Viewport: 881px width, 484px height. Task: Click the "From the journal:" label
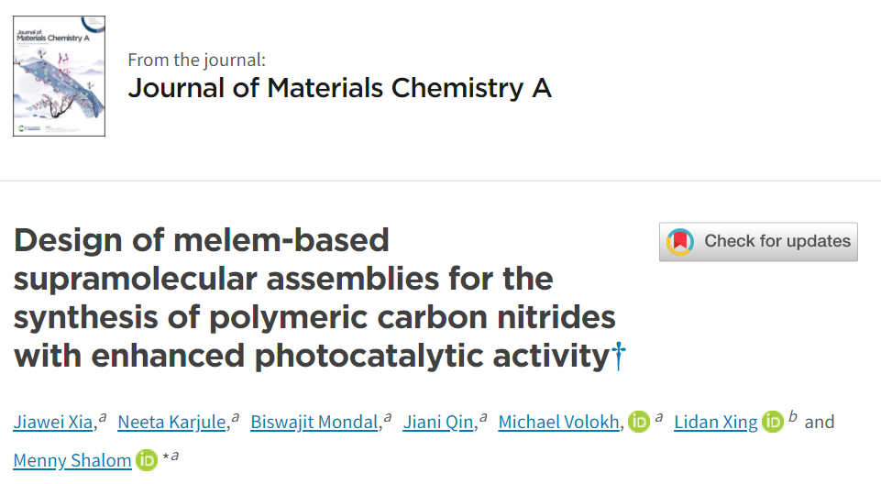(197, 60)
